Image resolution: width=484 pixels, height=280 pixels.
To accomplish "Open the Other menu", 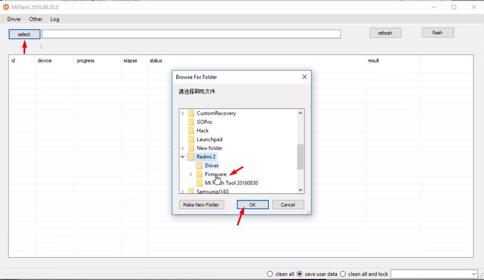I will 35,19.
